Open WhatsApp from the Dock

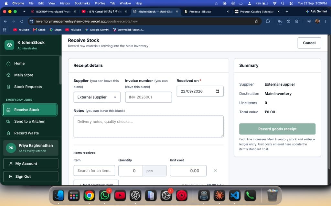[104, 195]
